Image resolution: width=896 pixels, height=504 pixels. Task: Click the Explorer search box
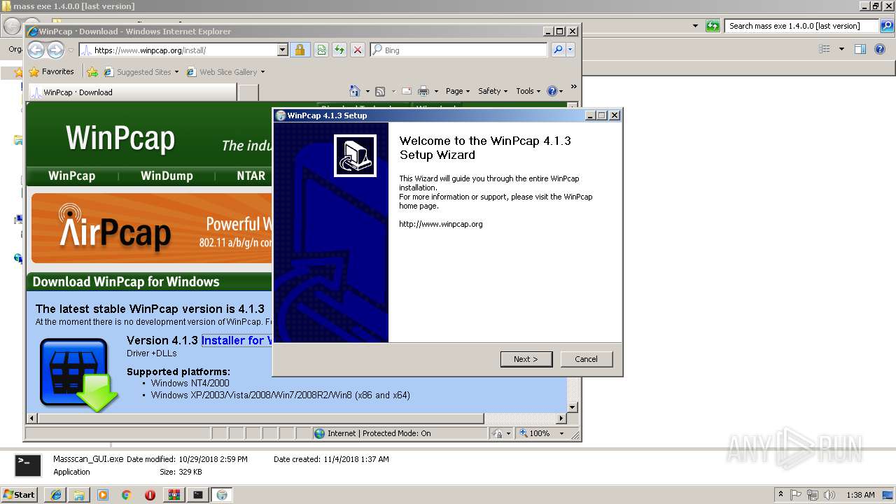(x=801, y=26)
